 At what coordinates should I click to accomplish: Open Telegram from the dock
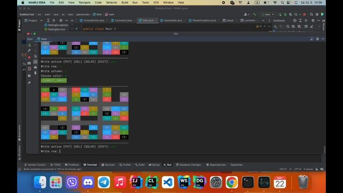tap(104, 182)
